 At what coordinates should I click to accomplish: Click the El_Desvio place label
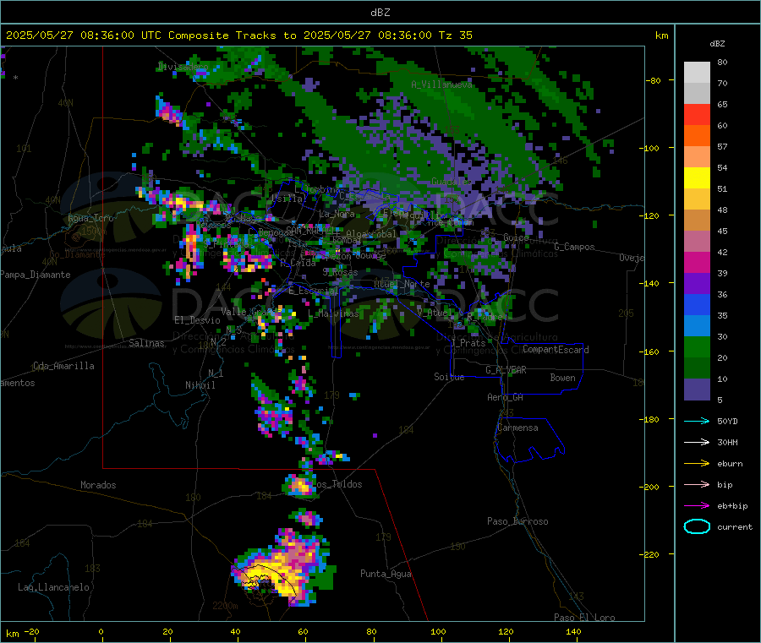197,320
